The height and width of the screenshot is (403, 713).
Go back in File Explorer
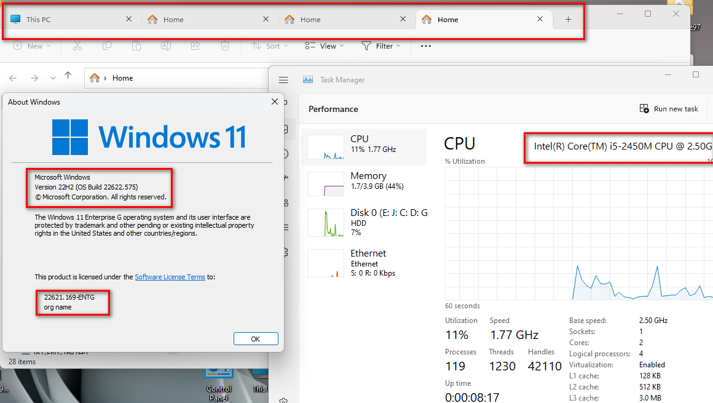13,78
